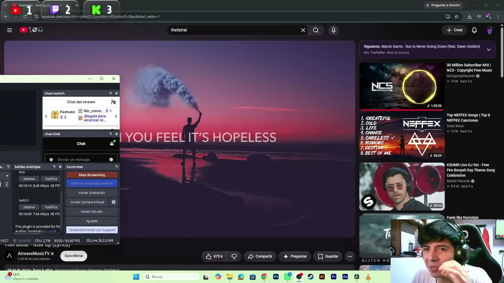This screenshot has width=504, height=283.
Task: Open the emoji picker in Kick chat
Action: [x=111, y=160]
